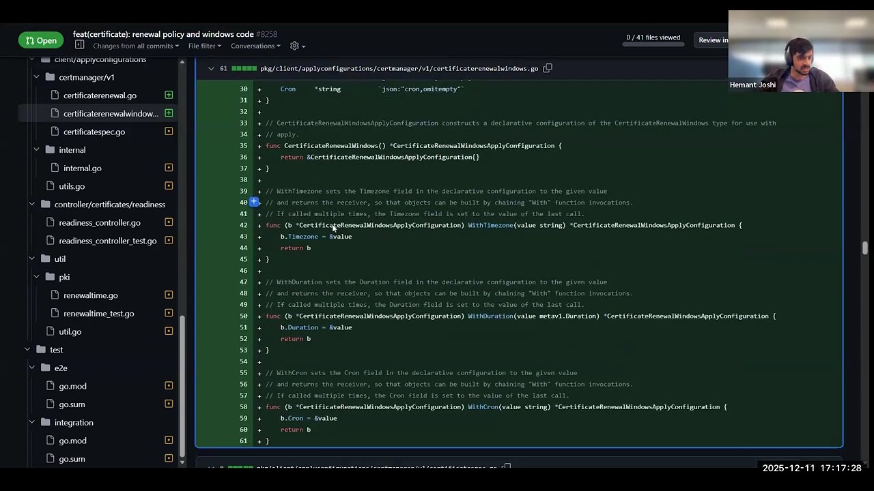Open readiness_controller_test.go file

pyautogui.click(x=108, y=241)
